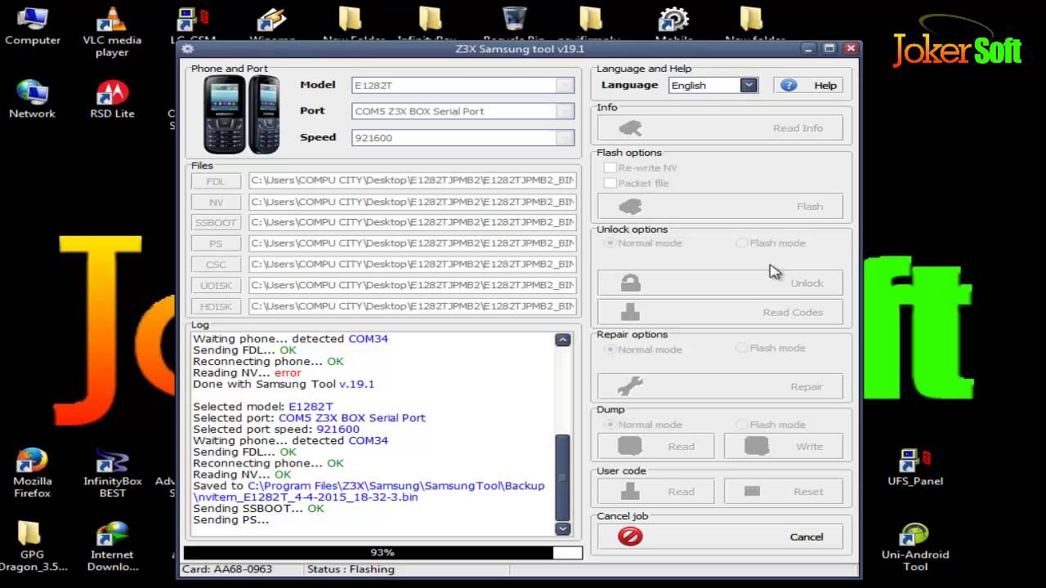
Task: Click 'Status : Flashing' in status bar
Action: (x=351, y=568)
